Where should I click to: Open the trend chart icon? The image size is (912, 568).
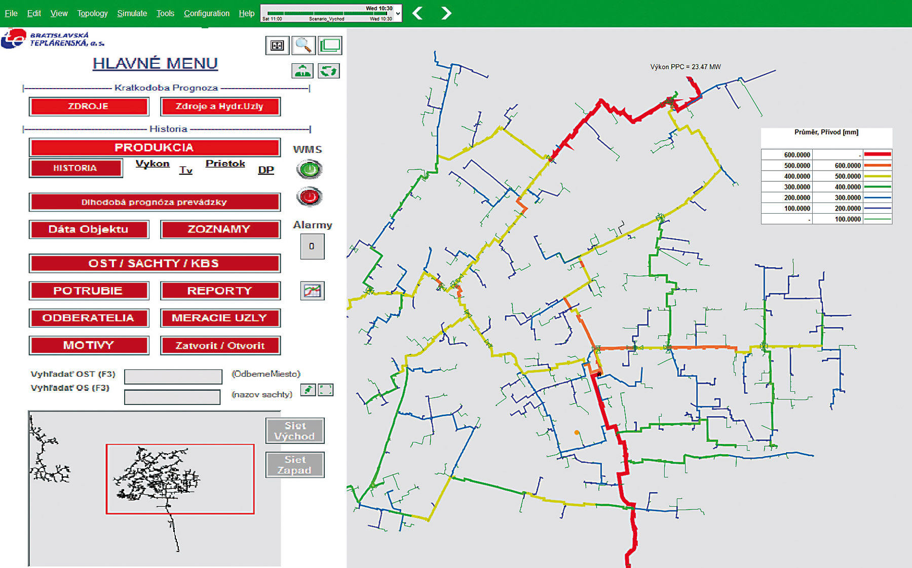tap(312, 291)
